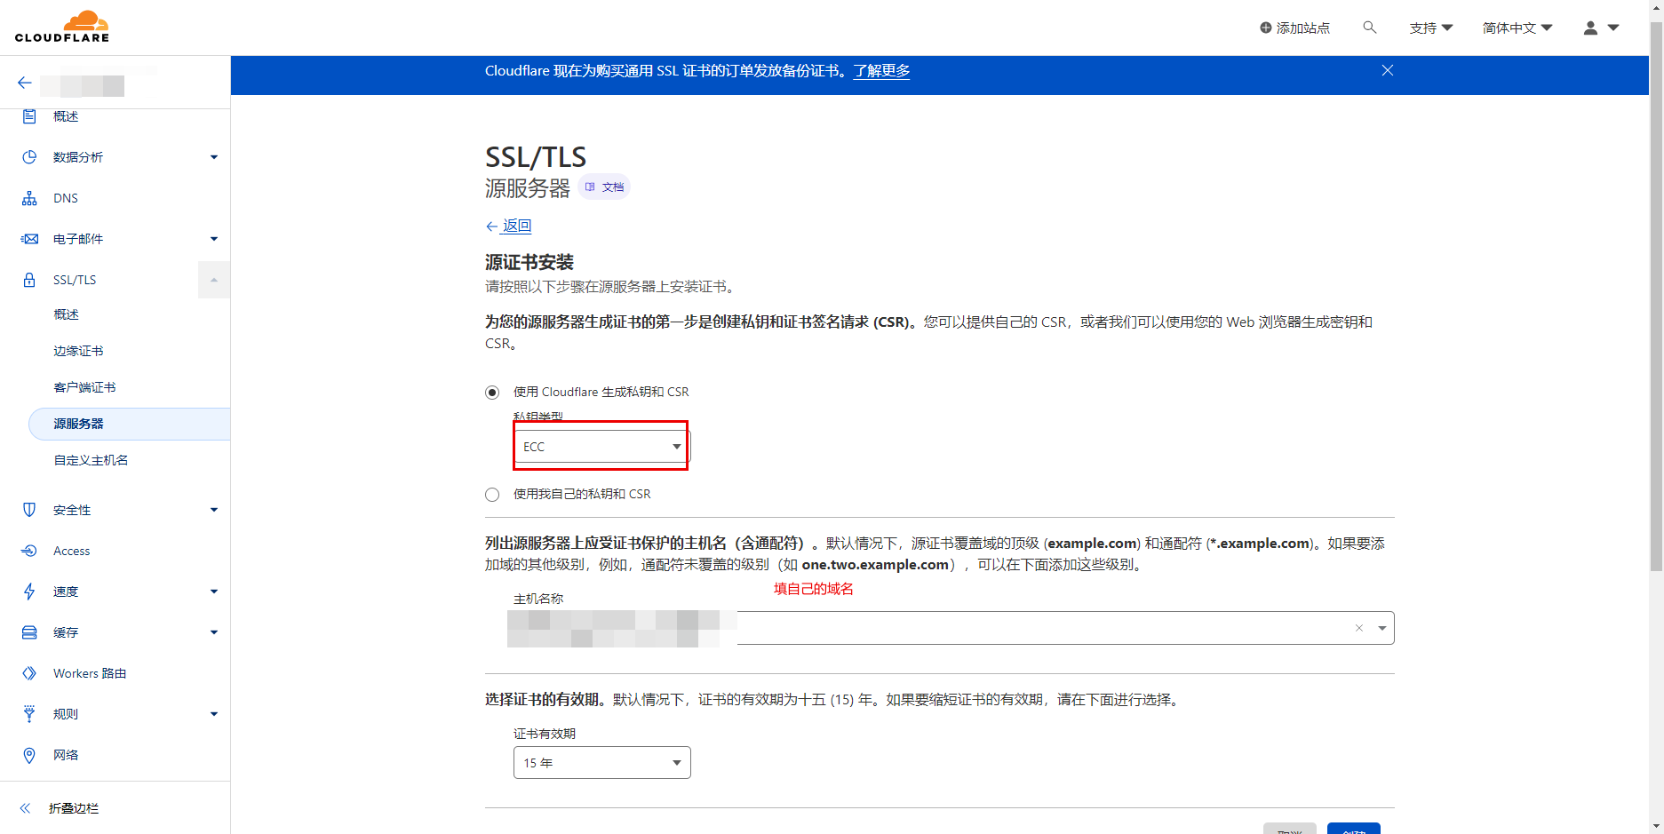Click the plus icon next to 添加站点
This screenshot has height=834, width=1664.
coord(1266,28)
